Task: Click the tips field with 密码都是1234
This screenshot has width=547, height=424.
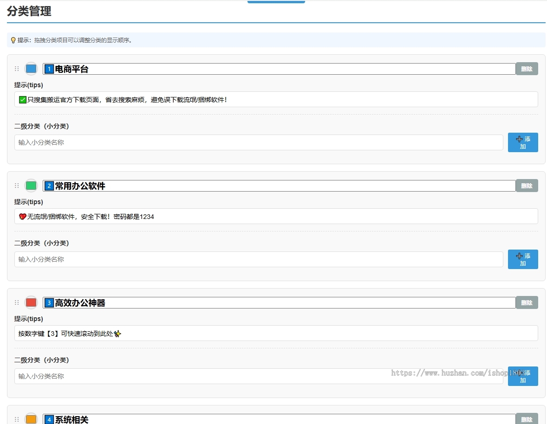Action: (x=276, y=216)
